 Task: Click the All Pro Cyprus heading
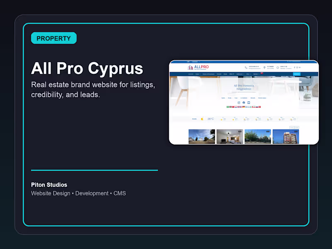[87, 68]
